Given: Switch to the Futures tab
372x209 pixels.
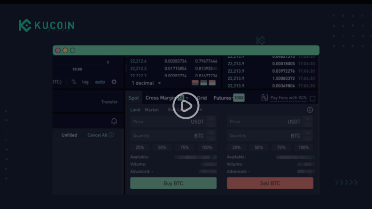Looking at the screenshot, I should (222, 98).
